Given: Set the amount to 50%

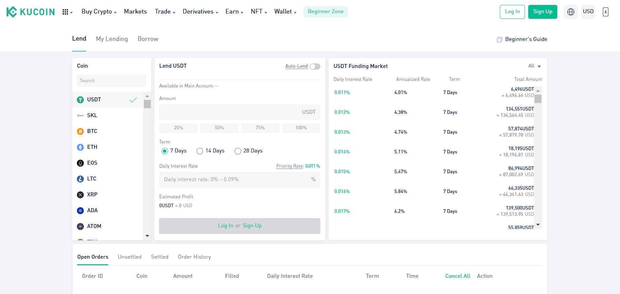Looking at the screenshot, I should 219,128.
